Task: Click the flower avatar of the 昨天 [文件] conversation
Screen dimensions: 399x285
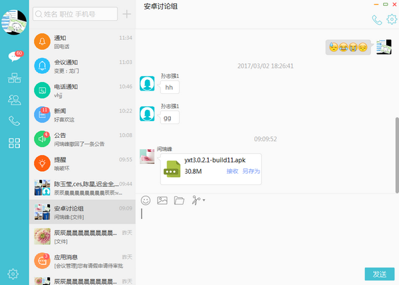Action: 43,236
